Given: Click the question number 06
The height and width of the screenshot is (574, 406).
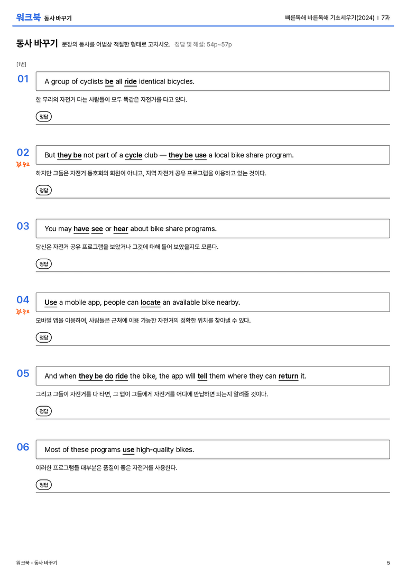Looking at the screenshot, I should point(23,447).
